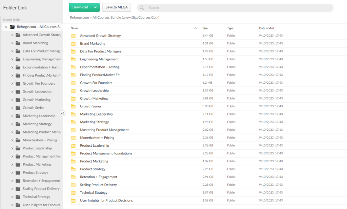Sort files by the Size column header

(205, 28)
